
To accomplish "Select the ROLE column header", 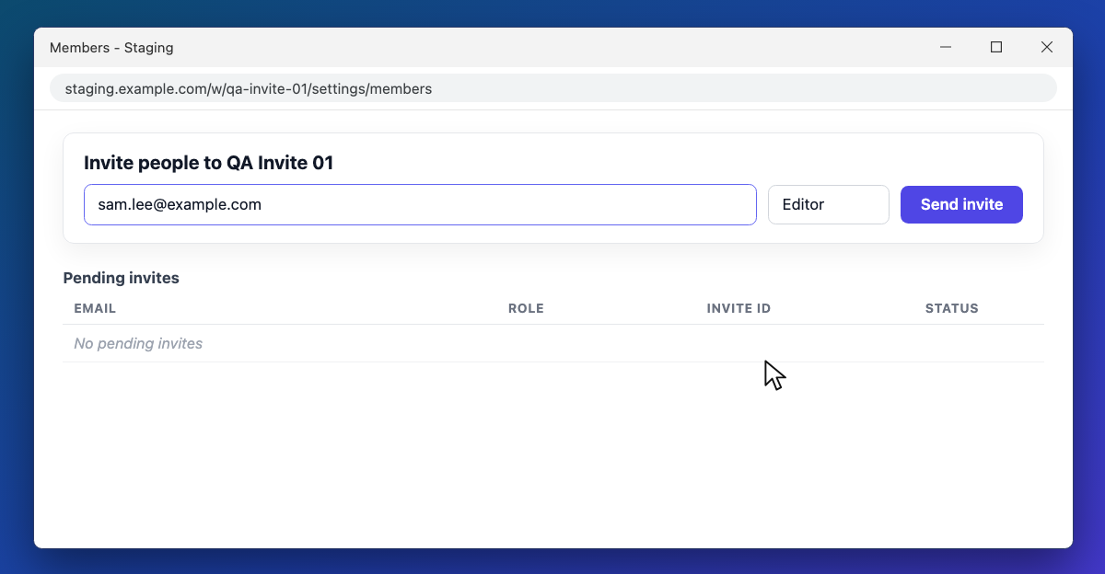I will point(526,308).
